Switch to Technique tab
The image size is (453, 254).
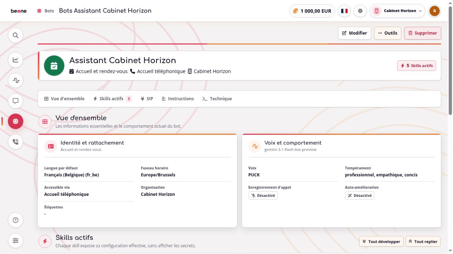[217, 99]
